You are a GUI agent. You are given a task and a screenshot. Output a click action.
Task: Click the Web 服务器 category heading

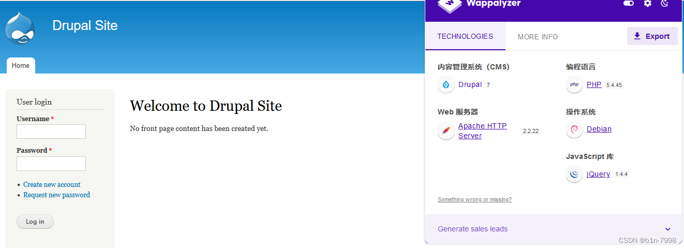click(458, 112)
